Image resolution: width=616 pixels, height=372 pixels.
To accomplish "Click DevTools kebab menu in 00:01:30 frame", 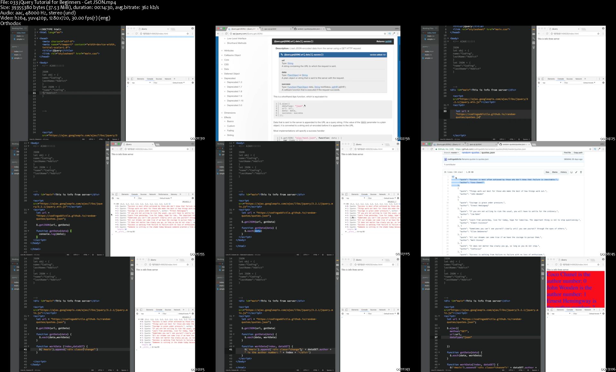I will [x=189, y=79].
